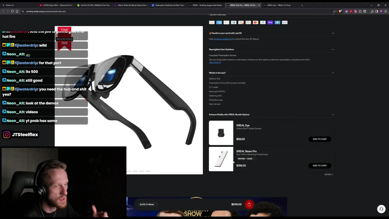Click the bookmark icon beside the address bar
This screenshot has width=389, height=219.
(x=17, y=11)
